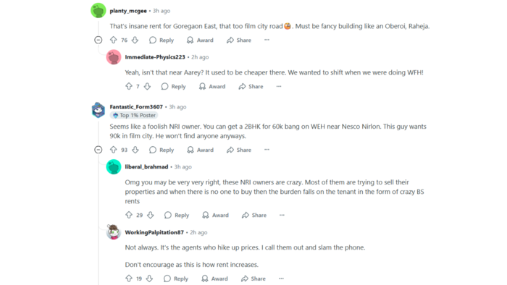507x285 pixels.
Task: Downvote liberal_brahmad's comment
Action: coord(151,215)
